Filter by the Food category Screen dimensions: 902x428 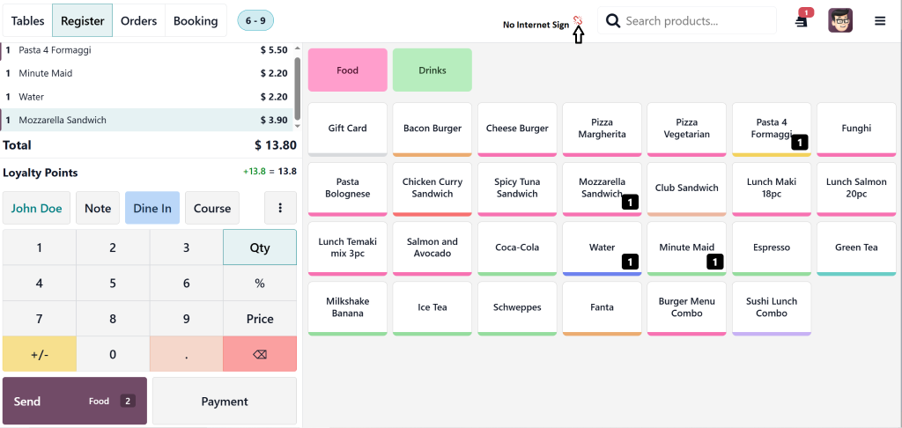coord(347,70)
